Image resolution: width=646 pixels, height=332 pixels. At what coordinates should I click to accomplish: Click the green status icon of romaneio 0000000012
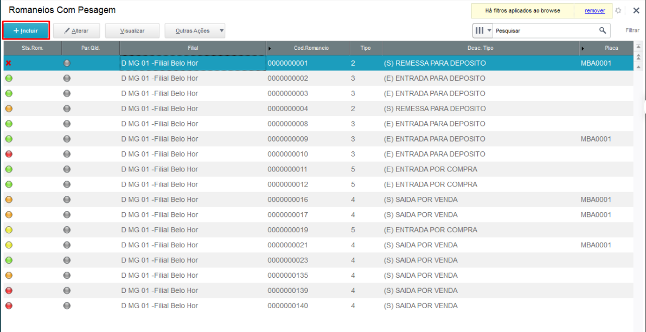point(9,184)
